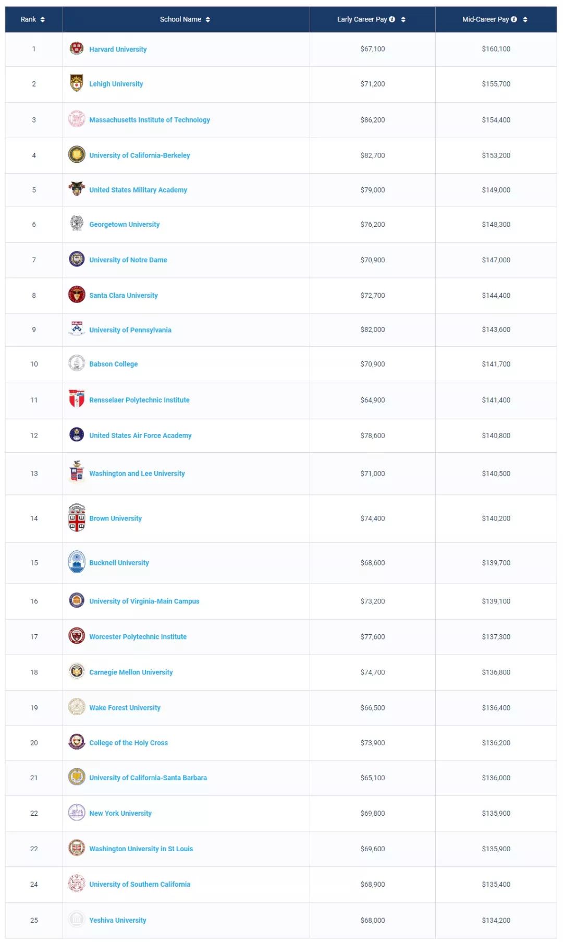Sort by Mid-Career Pay arrows
This screenshot has height=942, width=563.
point(525,20)
